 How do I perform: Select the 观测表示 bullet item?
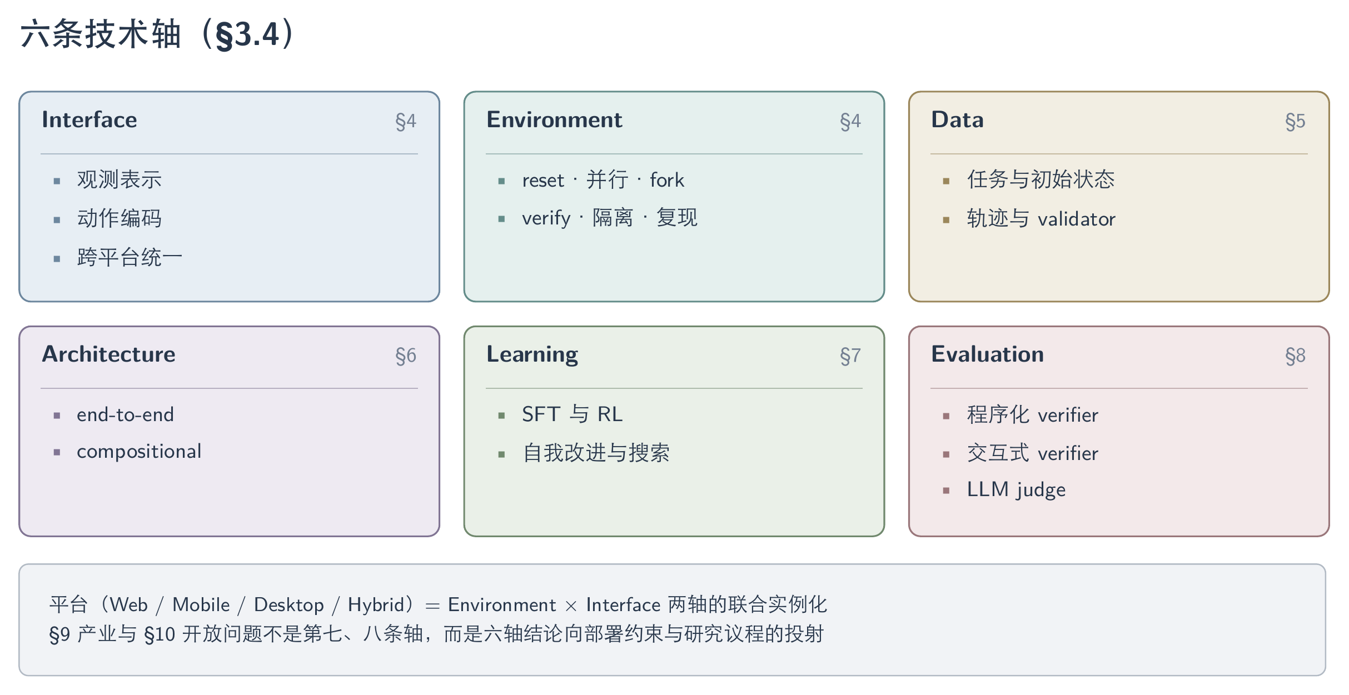[x=120, y=179]
